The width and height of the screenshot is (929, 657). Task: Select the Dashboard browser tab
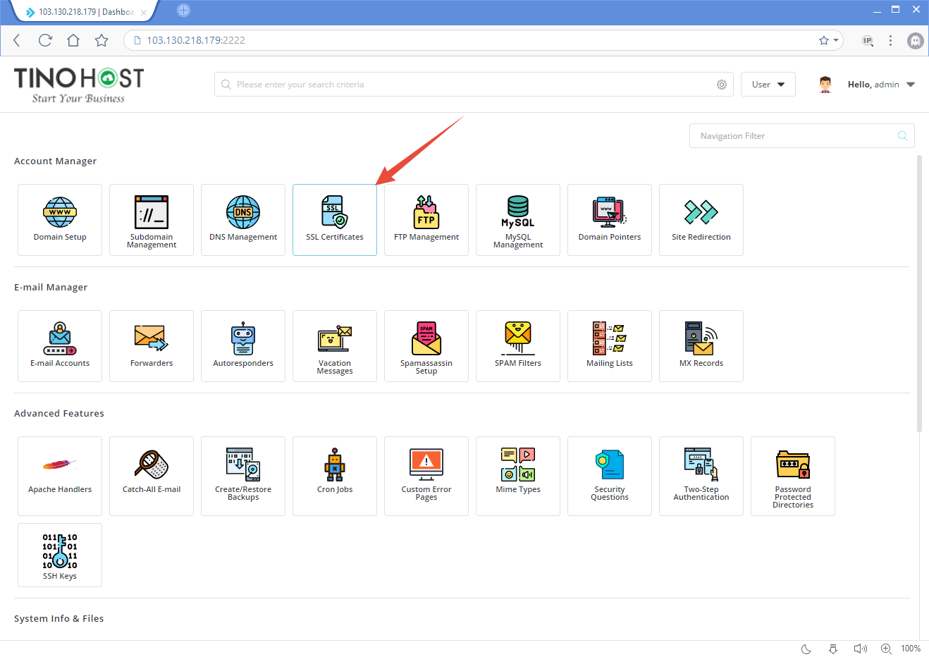pyautogui.click(x=85, y=12)
